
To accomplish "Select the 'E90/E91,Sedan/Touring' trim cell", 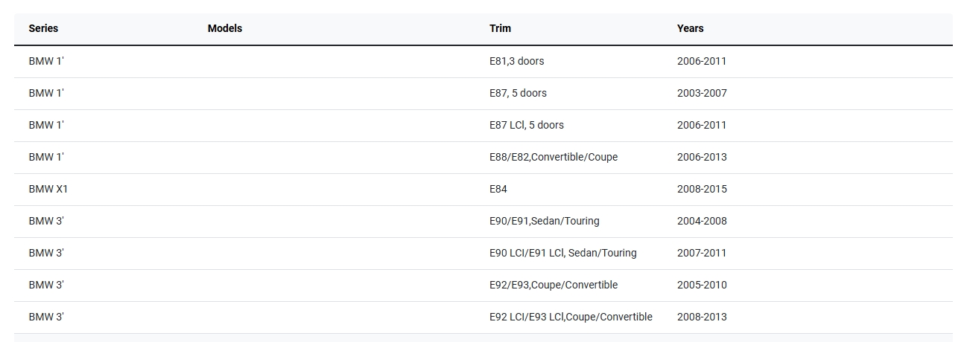I will [x=544, y=221].
